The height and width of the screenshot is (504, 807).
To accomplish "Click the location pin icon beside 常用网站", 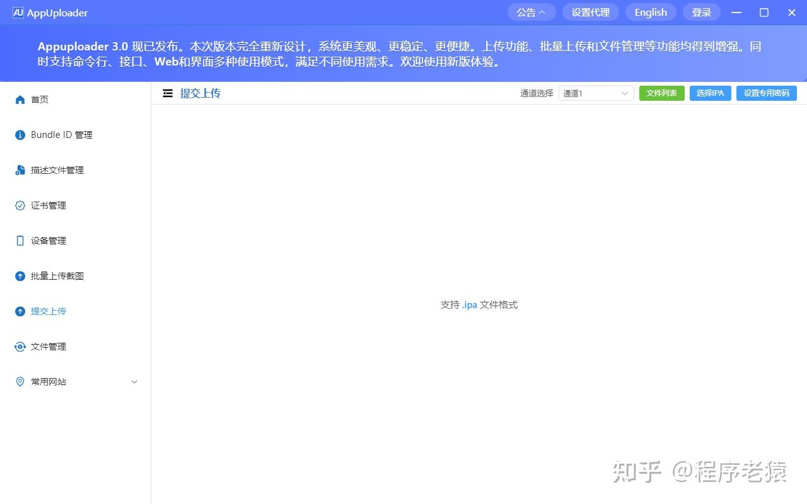I will pyautogui.click(x=20, y=382).
